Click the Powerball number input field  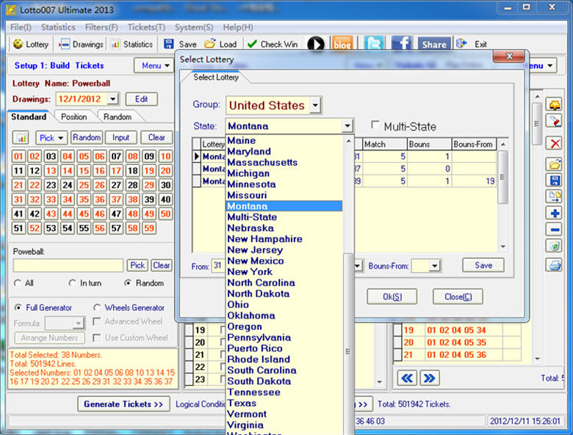(x=68, y=266)
